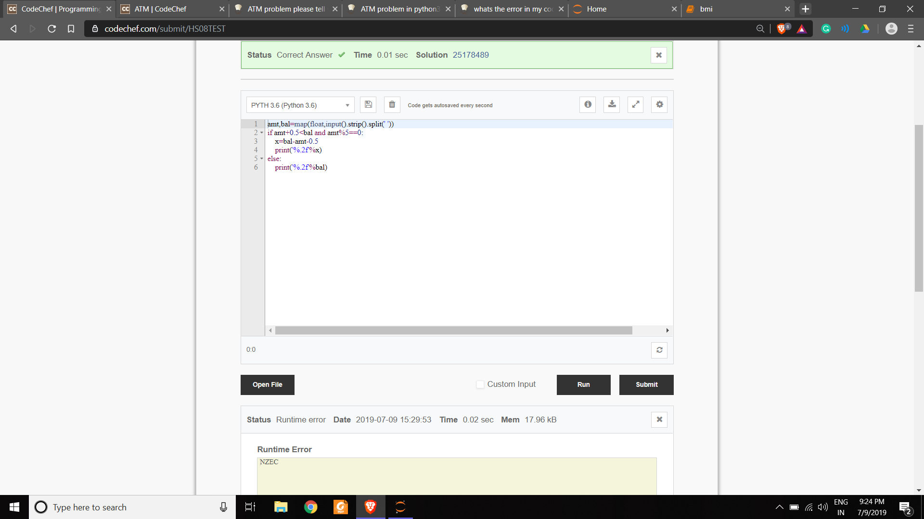
Task: Click the editor horizontal scrollbar
Action: click(453, 331)
